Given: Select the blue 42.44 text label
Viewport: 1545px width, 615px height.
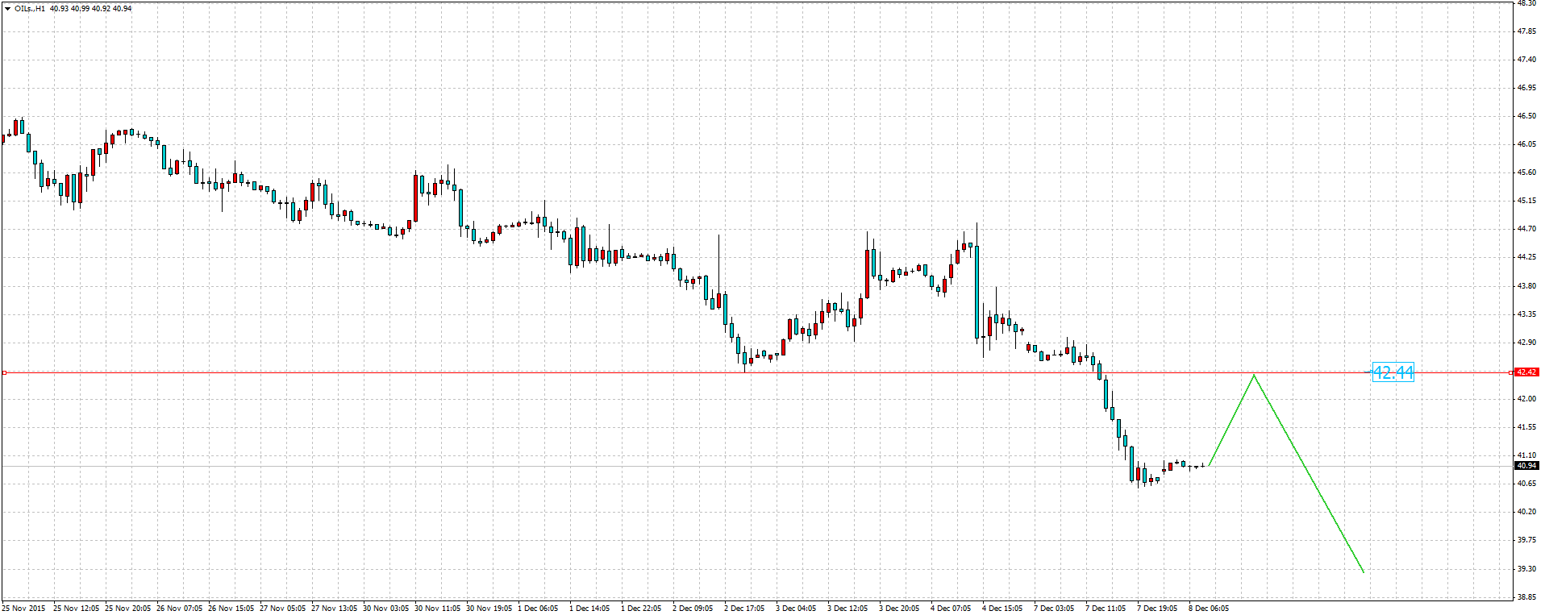Looking at the screenshot, I should (1393, 372).
